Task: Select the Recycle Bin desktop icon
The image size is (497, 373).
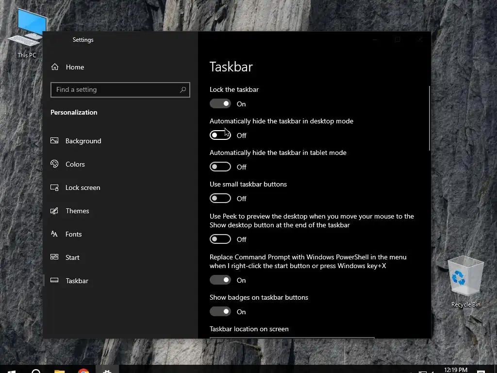Action: 465,282
